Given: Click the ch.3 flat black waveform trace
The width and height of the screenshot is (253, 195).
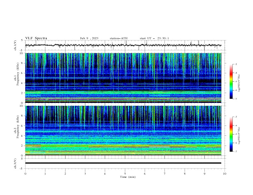Looking at the screenshot, I should tap(123, 163).
